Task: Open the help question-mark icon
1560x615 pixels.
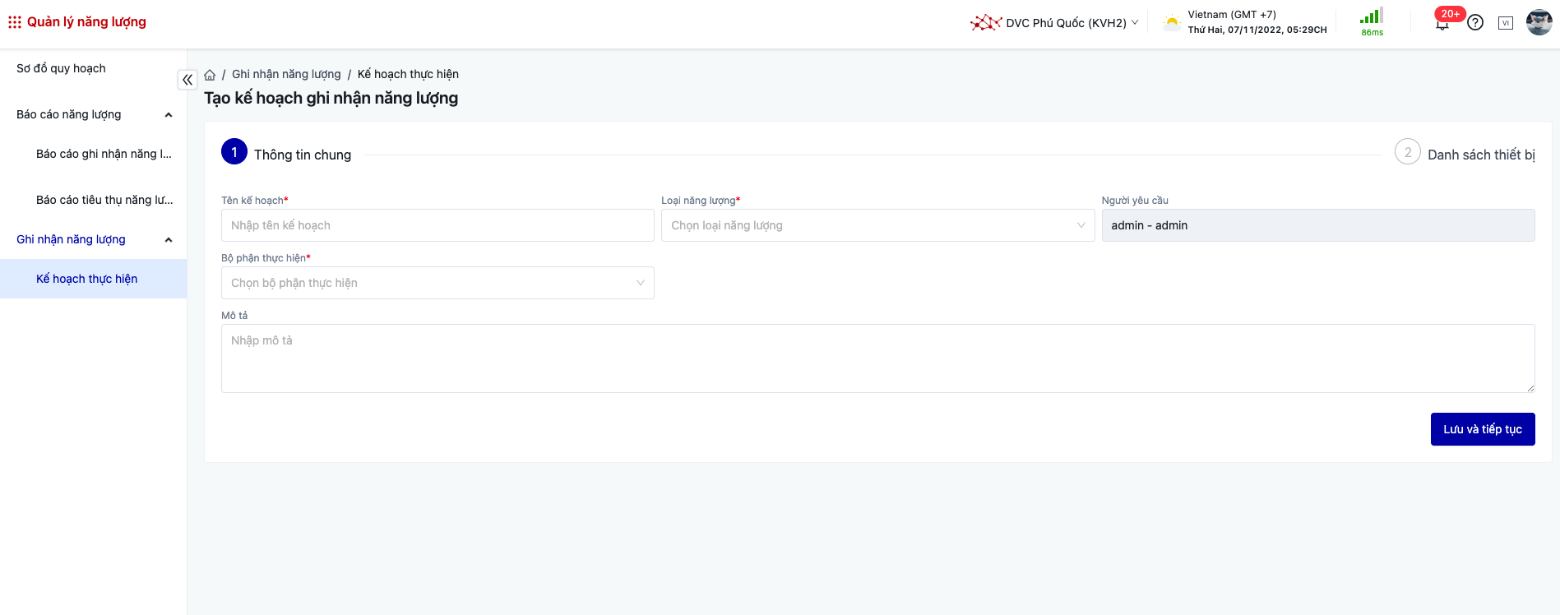Action: tap(1475, 23)
